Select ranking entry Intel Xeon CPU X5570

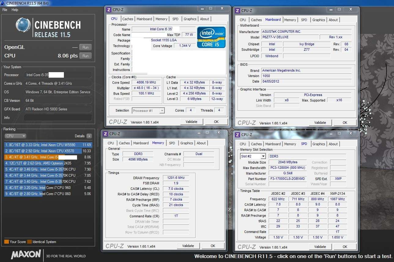point(48,151)
